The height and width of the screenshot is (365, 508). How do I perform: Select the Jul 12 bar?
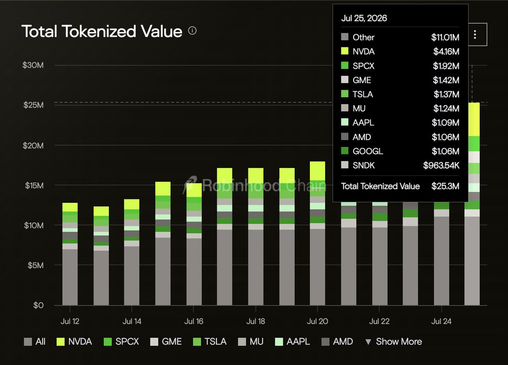pos(70,254)
